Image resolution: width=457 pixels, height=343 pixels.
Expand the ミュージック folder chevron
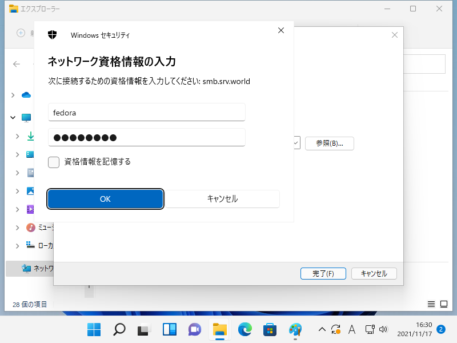[16, 228]
